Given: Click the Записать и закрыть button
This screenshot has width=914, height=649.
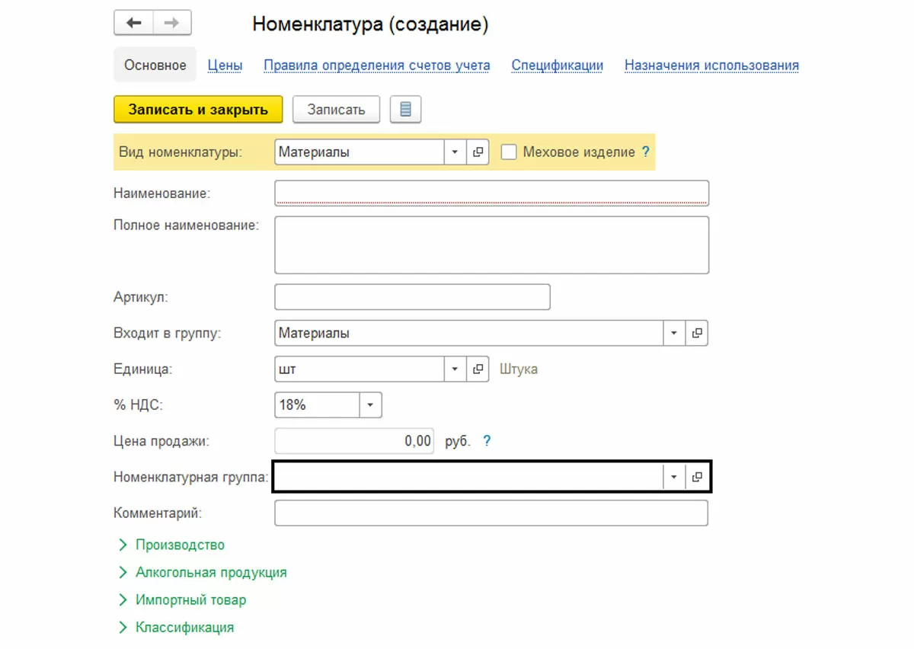Looking at the screenshot, I should click(x=198, y=110).
